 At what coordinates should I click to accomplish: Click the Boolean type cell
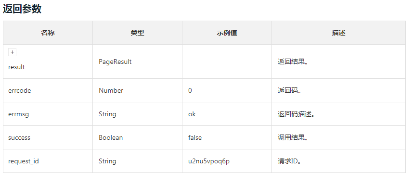point(111,138)
